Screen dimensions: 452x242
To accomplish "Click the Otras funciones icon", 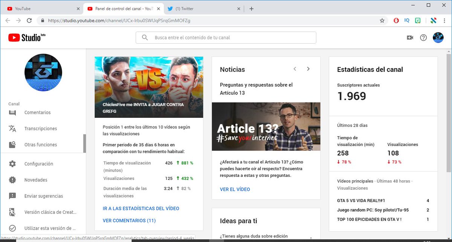I will point(12,145).
